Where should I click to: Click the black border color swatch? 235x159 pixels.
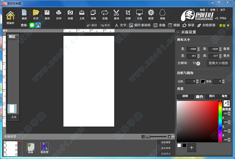click(x=203, y=81)
